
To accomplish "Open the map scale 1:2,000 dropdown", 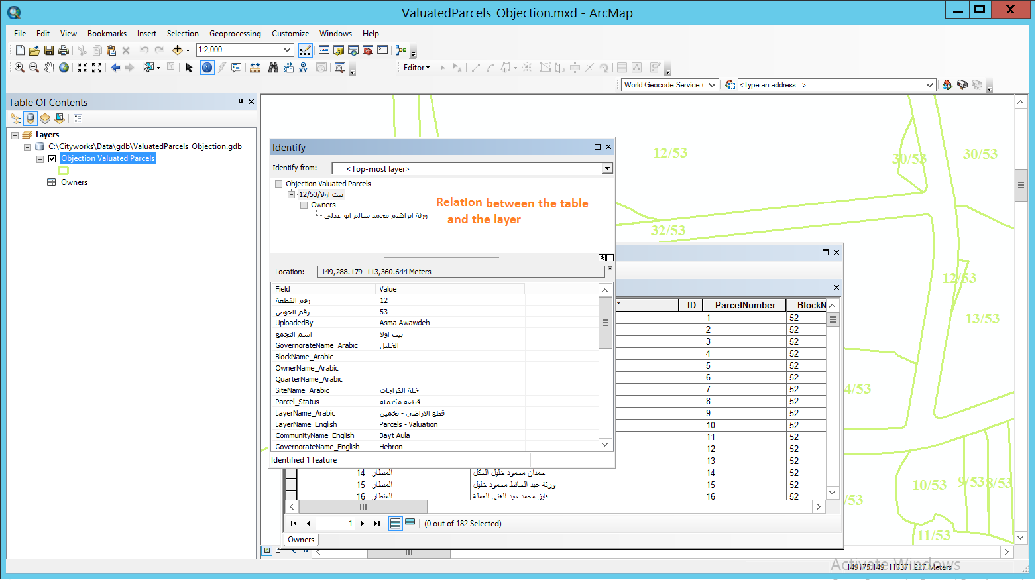I will tap(287, 50).
